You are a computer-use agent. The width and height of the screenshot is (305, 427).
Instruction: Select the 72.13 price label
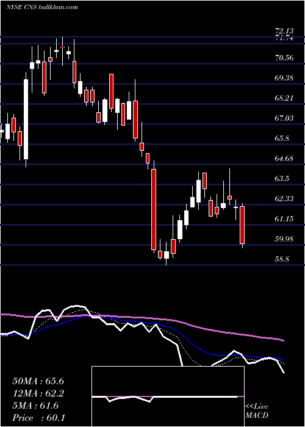point(284,32)
